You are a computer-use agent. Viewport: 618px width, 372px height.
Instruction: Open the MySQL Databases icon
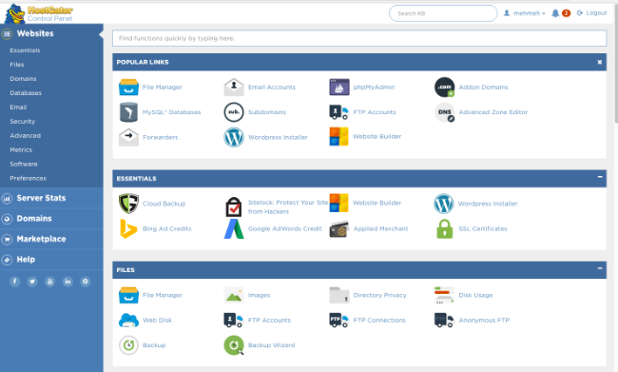pos(128,112)
